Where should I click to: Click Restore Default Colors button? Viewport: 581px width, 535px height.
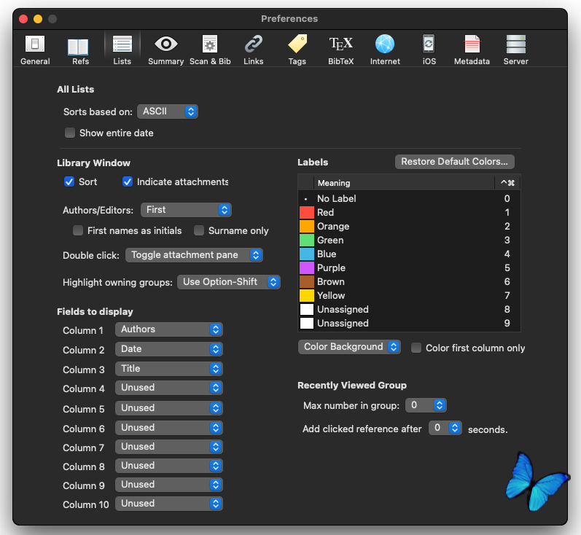click(x=454, y=162)
